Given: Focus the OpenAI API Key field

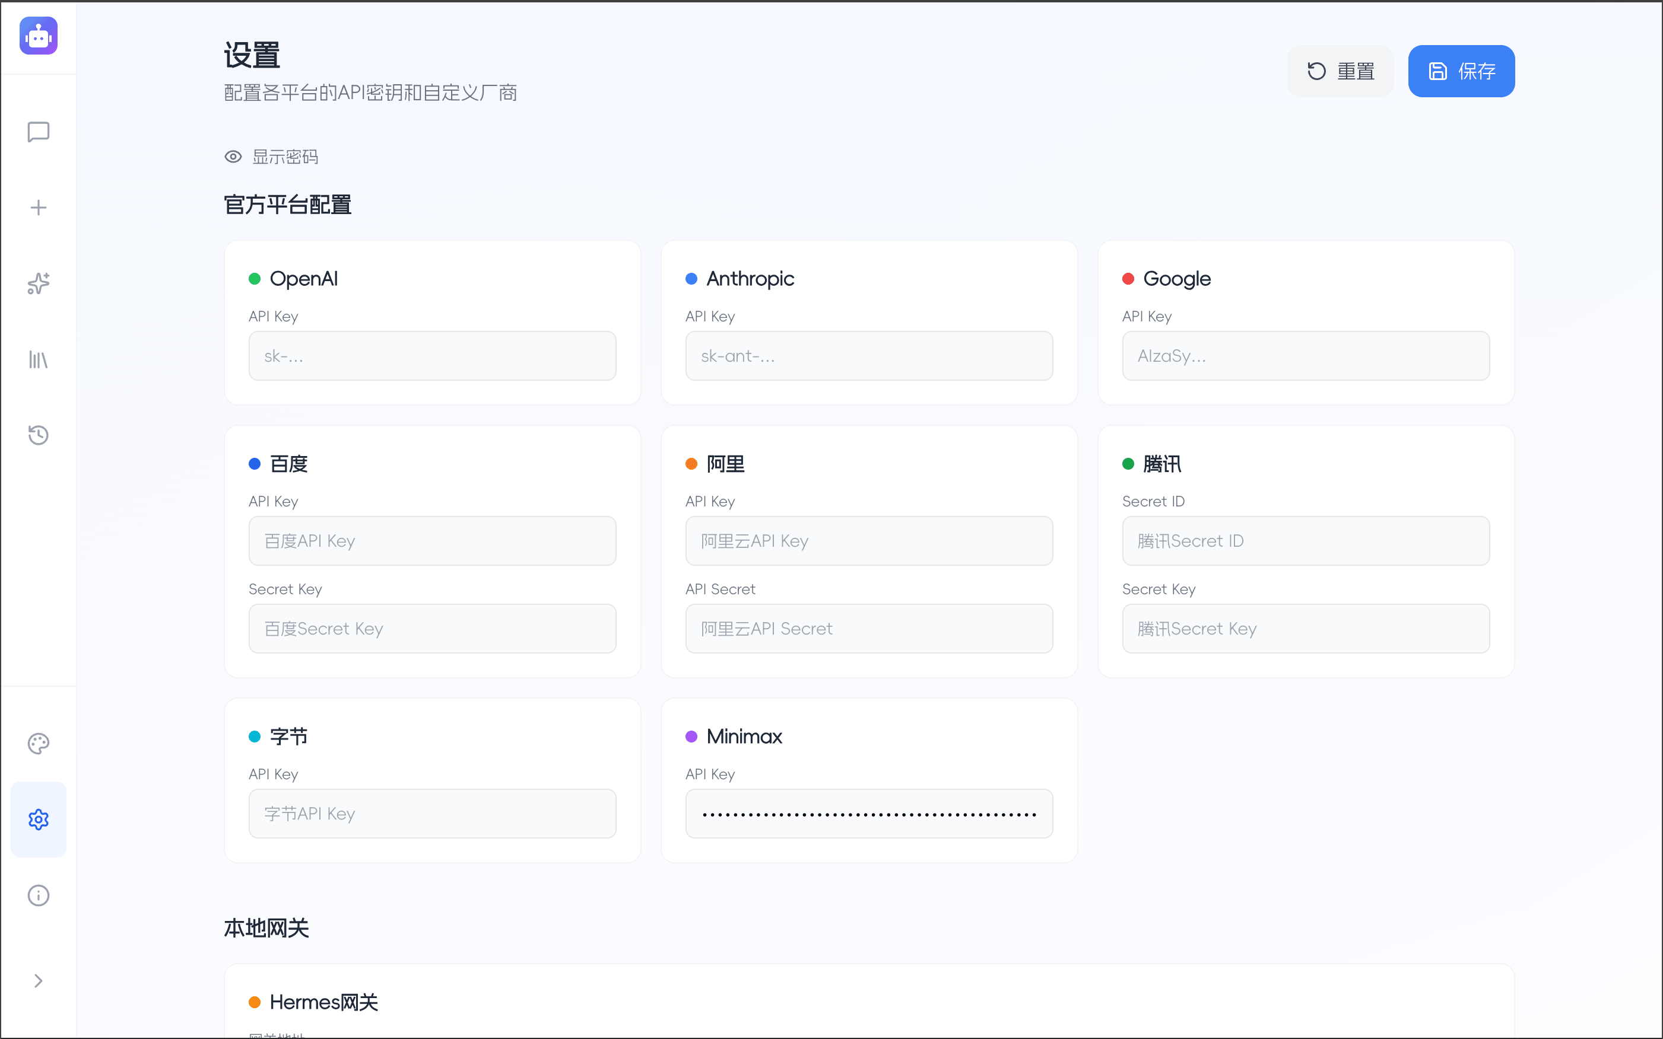Looking at the screenshot, I should coord(433,356).
